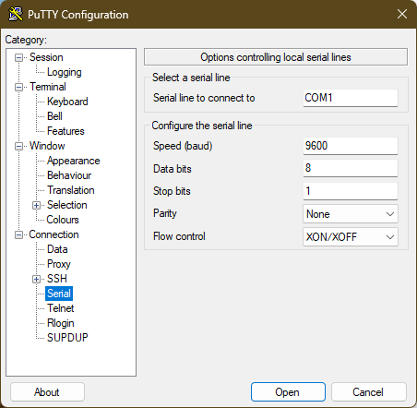The width and height of the screenshot is (417, 408).
Task: Open the Translation settings category
Action: pyautogui.click(x=71, y=190)
